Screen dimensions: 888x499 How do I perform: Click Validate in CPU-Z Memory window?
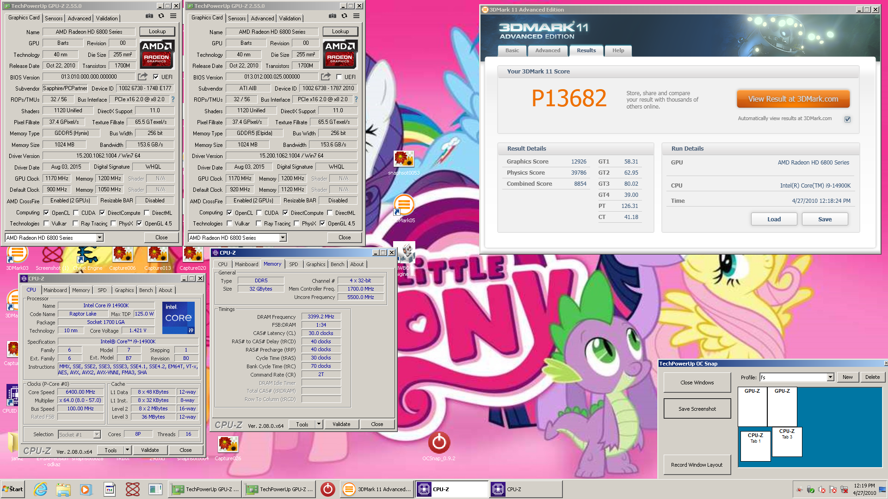coord(341,424)
